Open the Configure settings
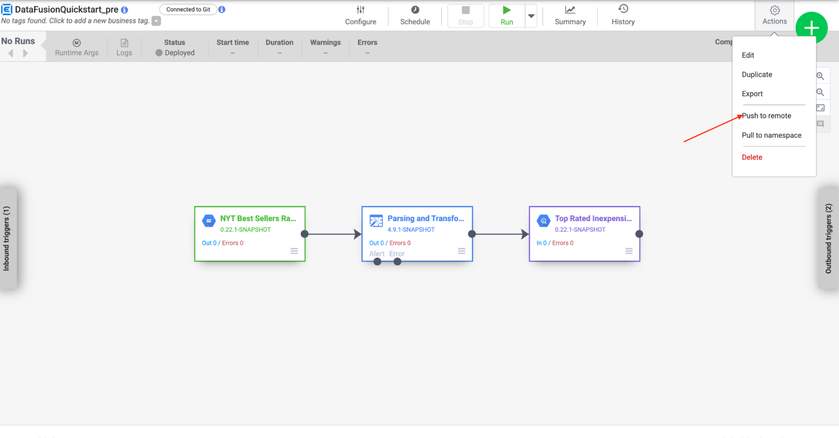This screenshot has height=438, width=839. pyautogui.click(x=360, y=15)
